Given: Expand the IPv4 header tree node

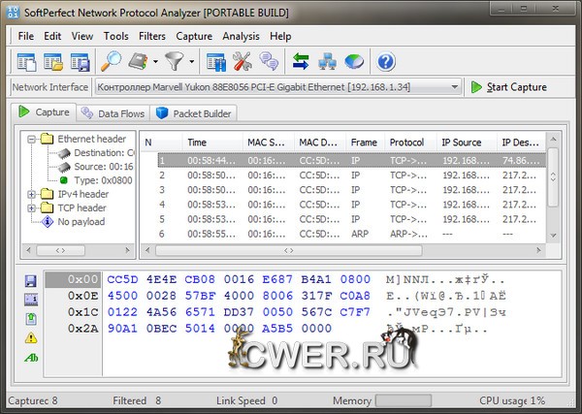Looking at the screenshot, I should tap(32, 194).
